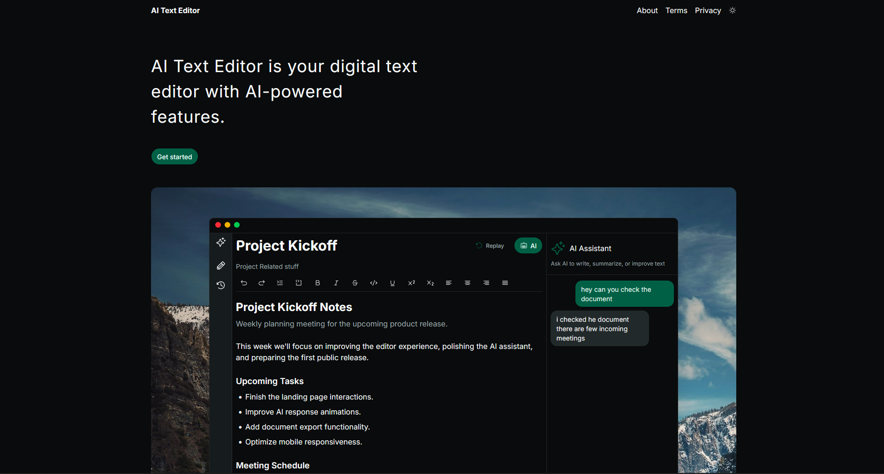Click 'Weekly planning meeting' subtitle text
The width and height of the screenshot is (884, 474).
click(x=341, y=324)
